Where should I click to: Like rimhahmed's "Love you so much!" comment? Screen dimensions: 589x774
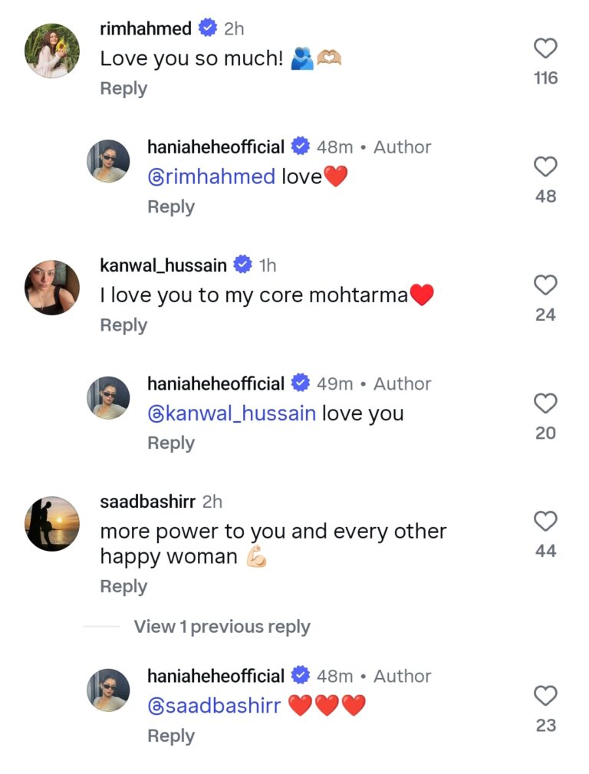pos(545,49)
